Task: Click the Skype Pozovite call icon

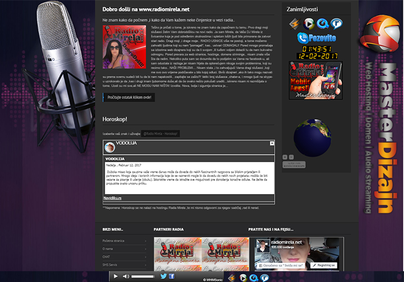Action: click(x=315, y=38)
